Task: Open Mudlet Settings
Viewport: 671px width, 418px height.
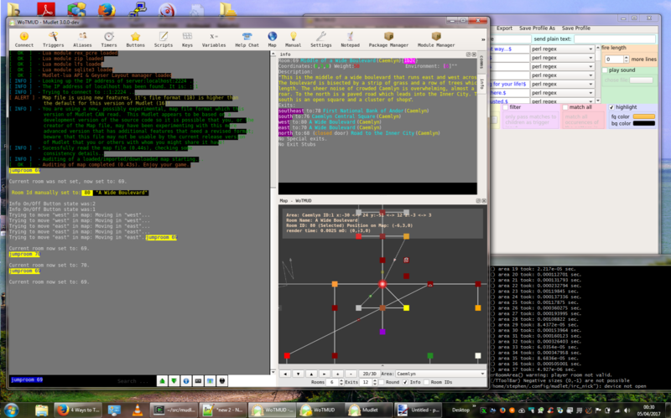Action: [321, 39]
